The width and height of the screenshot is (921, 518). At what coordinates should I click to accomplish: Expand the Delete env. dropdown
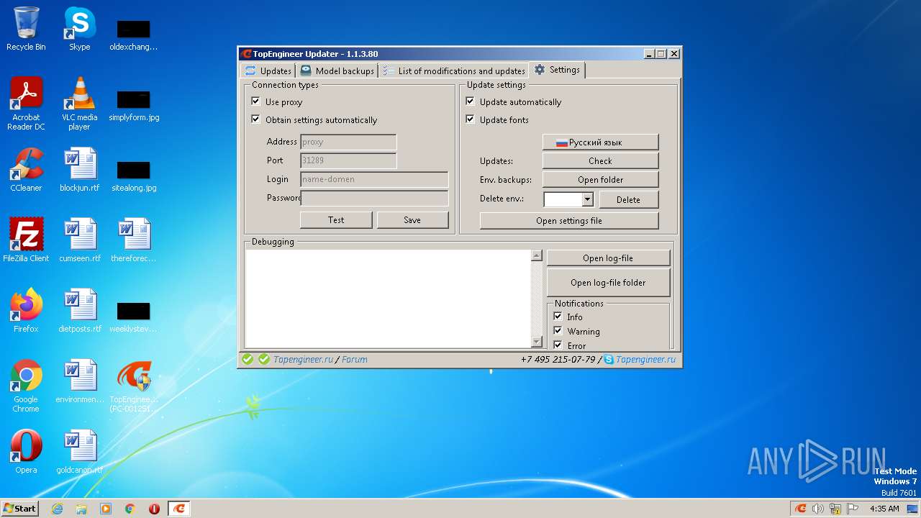[587, 199]
